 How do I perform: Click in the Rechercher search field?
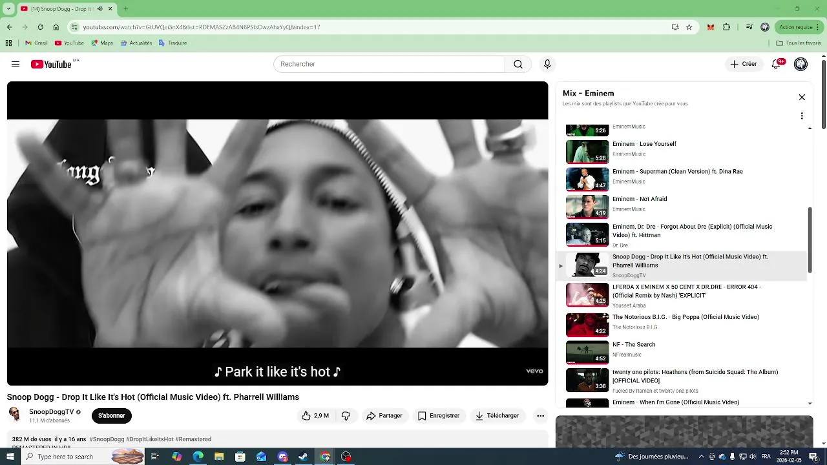tap(389, 64)
